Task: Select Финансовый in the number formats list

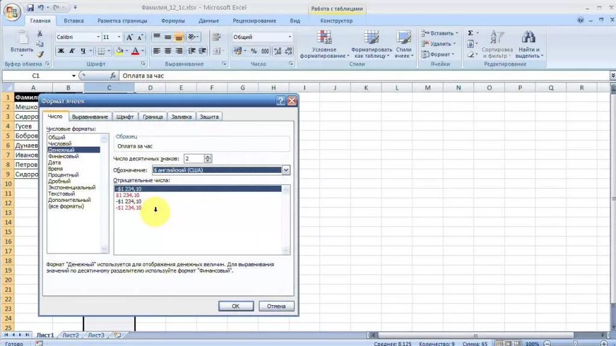Action: click(73, 156)
